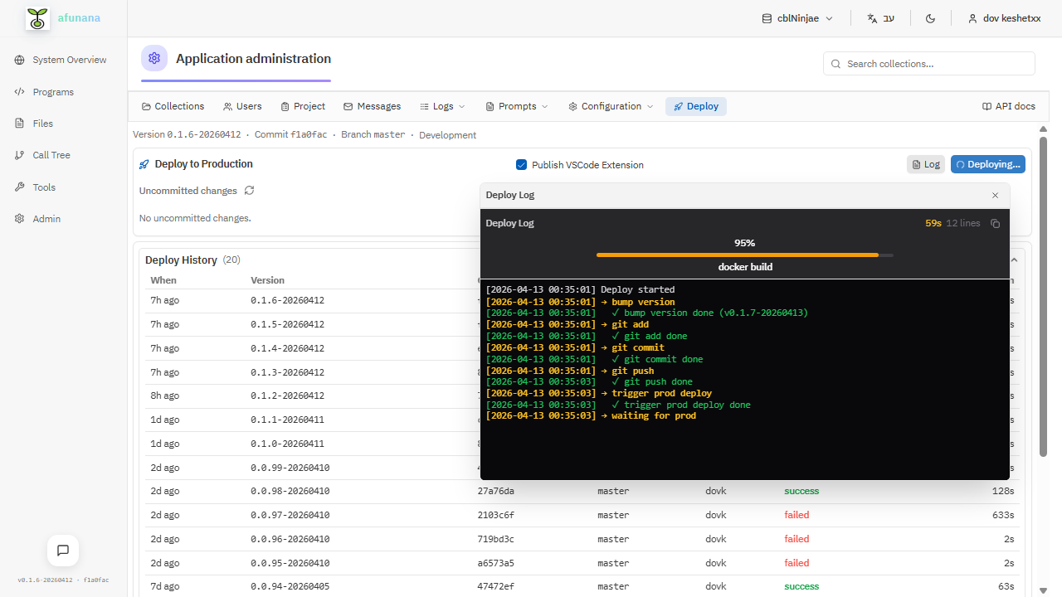This screenshot has width=1062, height=597.
Task: Open the Call Tree section
Action: tap(51, 155)
